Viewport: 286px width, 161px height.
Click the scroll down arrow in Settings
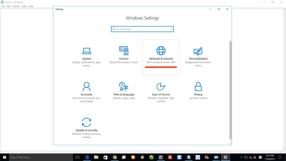[x=231, y=144]
